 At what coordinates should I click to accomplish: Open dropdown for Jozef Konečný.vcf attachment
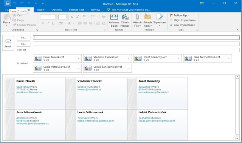coord(179,58)
